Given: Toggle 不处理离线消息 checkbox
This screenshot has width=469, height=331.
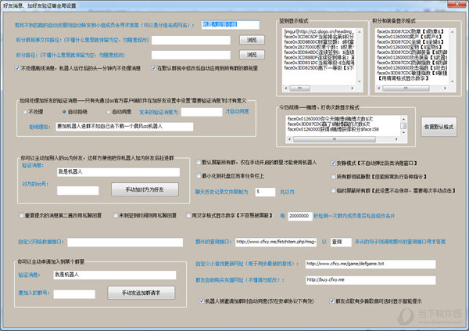Looking at the screenshot, I should [19, 70].
